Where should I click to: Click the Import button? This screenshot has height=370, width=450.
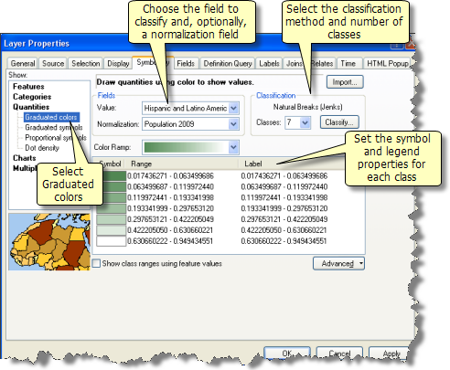coord(345,82)
